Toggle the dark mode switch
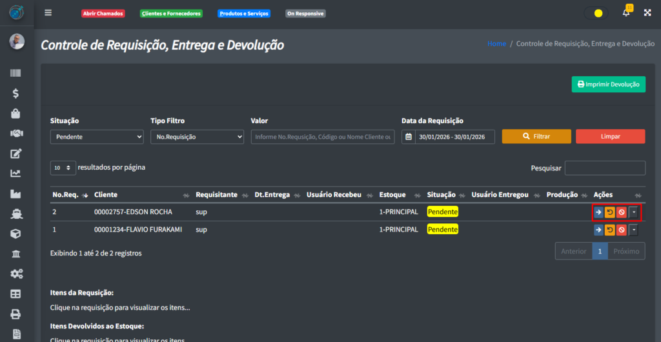This screenshot has height=342, width=661. [x=595, y=13]
